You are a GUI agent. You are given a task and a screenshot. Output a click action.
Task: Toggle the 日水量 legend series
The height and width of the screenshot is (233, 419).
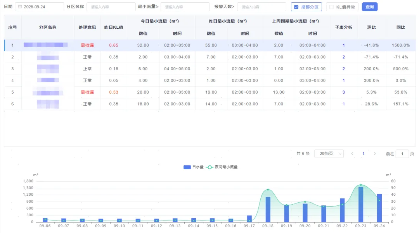point(193,167)
